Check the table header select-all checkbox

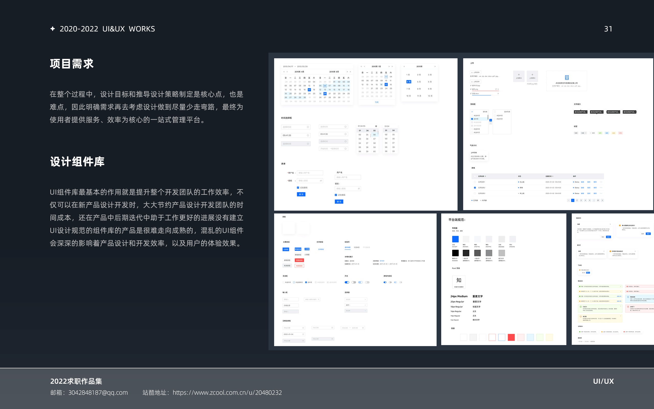point(475,176)
